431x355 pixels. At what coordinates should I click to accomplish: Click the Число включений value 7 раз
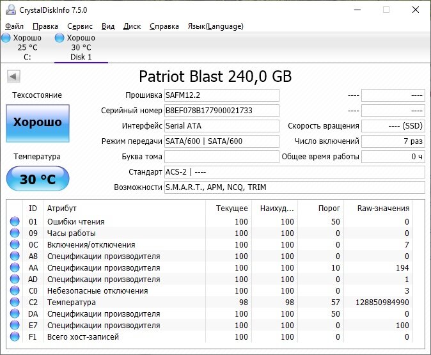tap(393, 141)
